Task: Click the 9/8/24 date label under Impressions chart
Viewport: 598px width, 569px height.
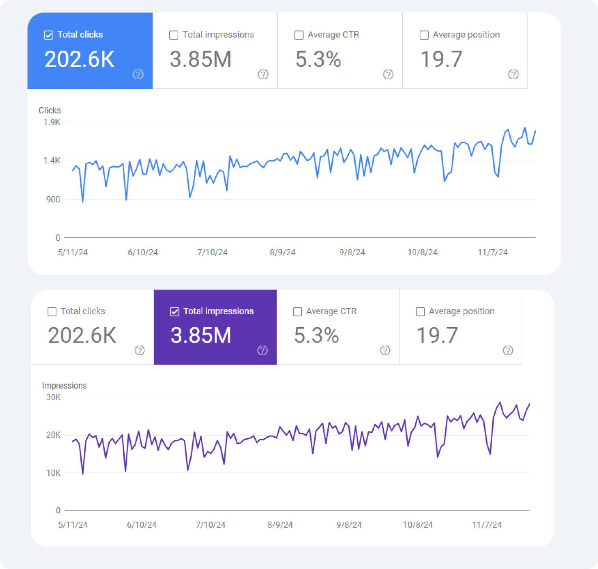Action: (349, 525)
